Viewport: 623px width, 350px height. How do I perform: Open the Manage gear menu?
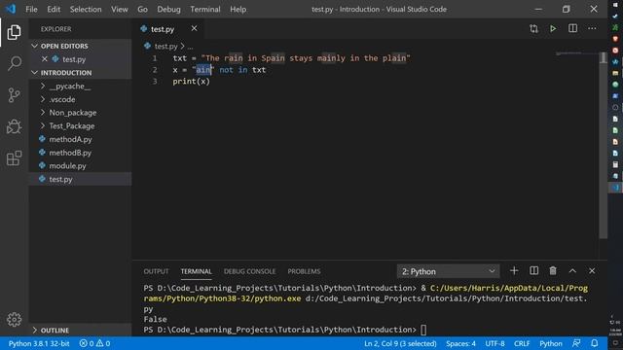click(14, 320)
